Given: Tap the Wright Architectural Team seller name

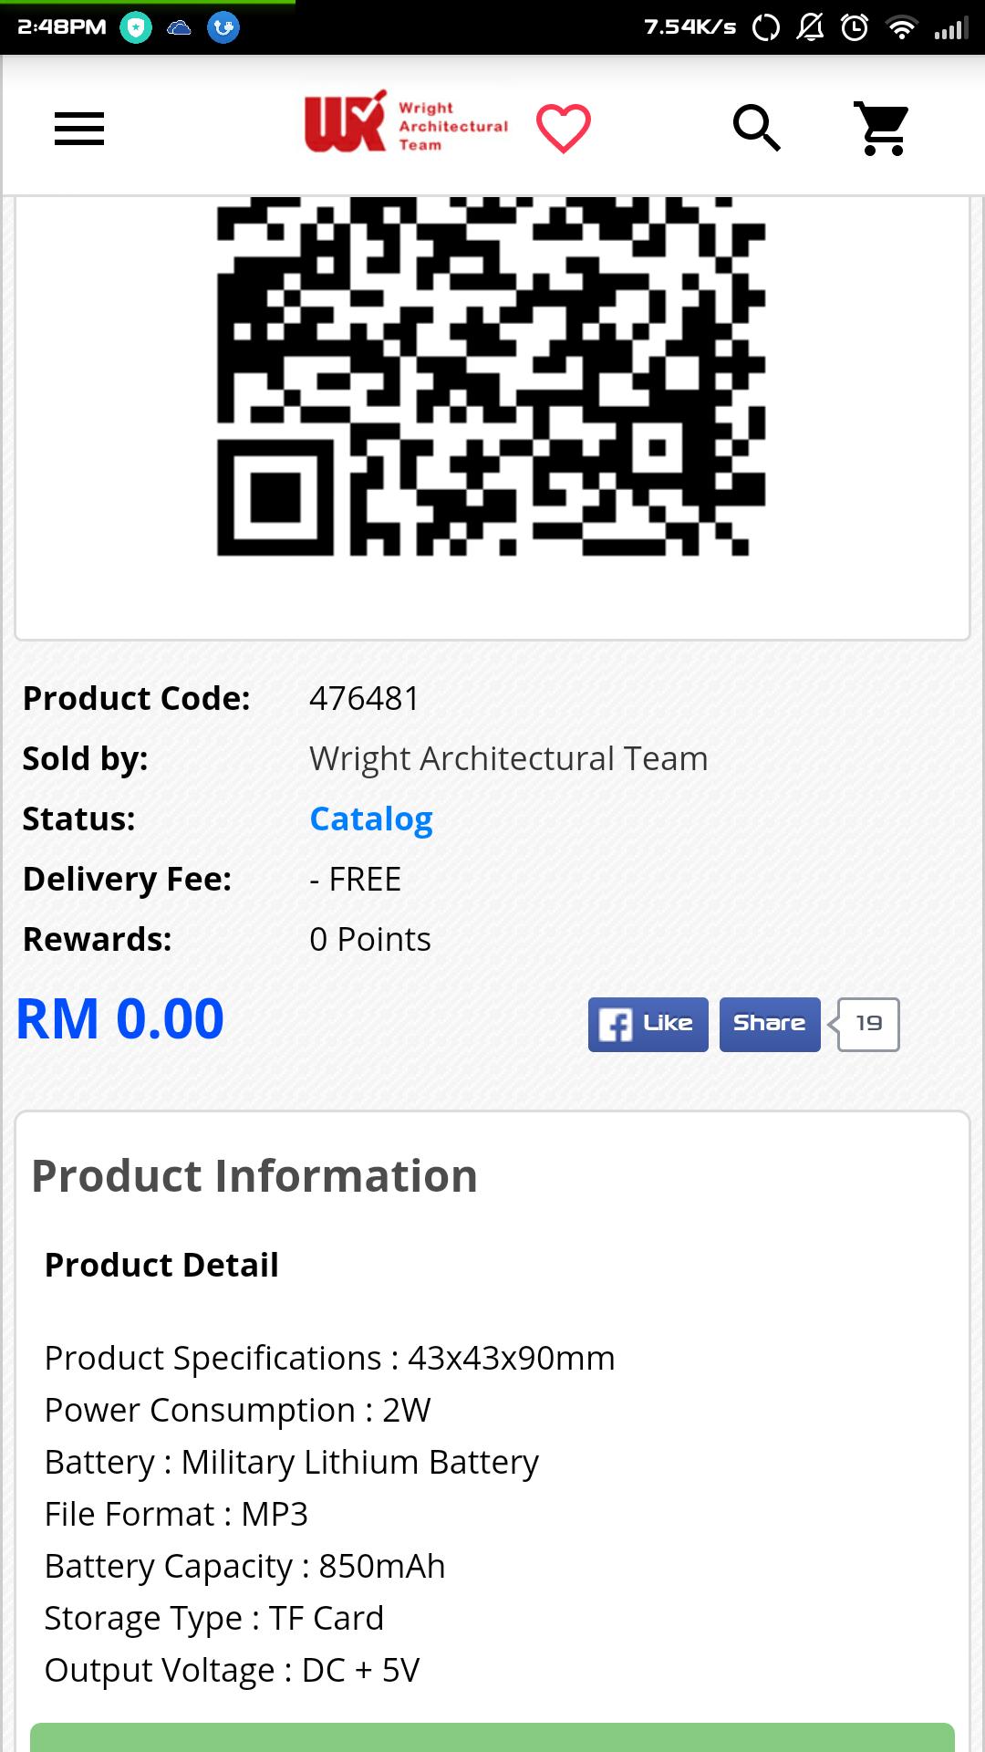Looking at the screenshot, I should click(x=509, y=759).
